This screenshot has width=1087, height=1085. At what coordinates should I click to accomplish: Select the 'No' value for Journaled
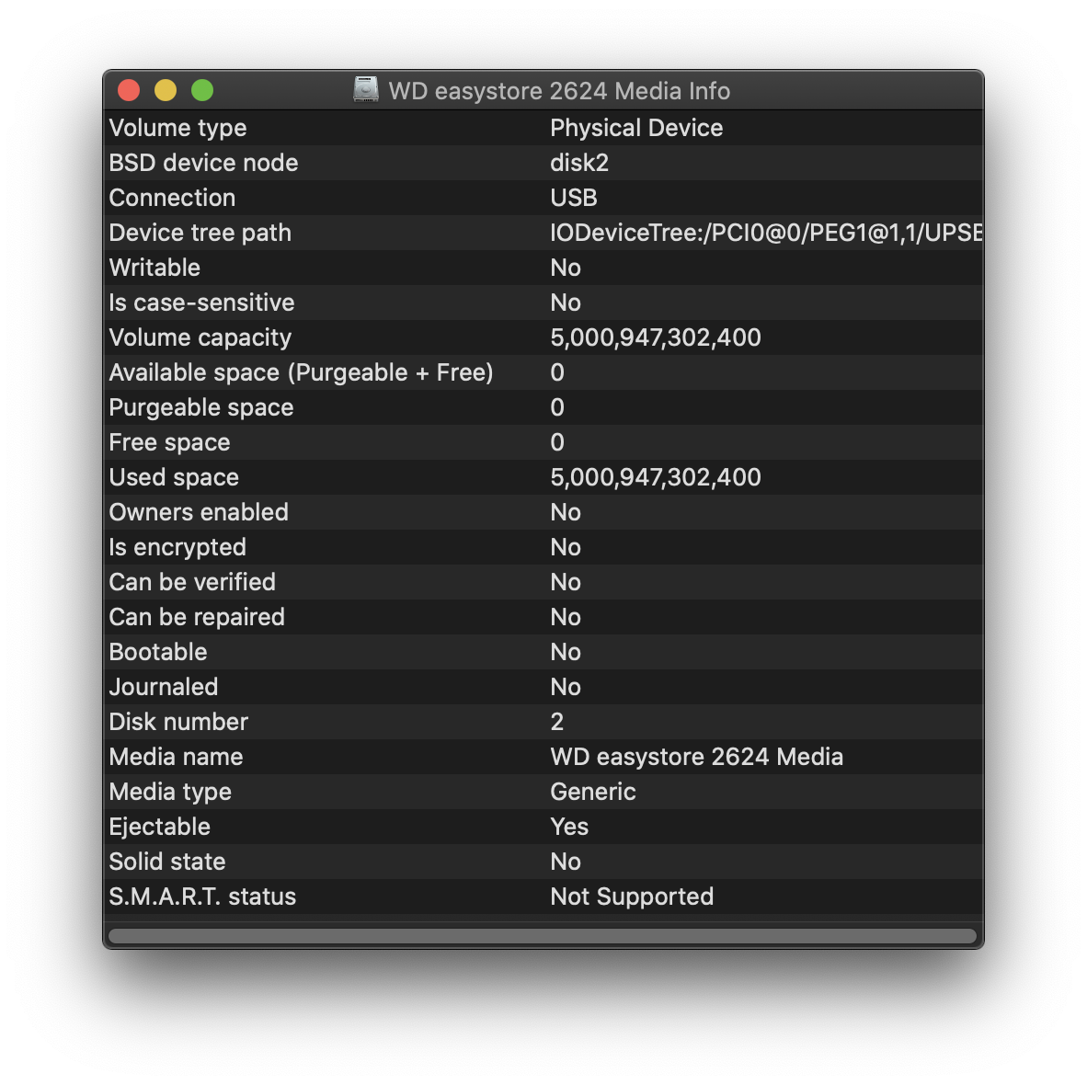tap(566, 687)
